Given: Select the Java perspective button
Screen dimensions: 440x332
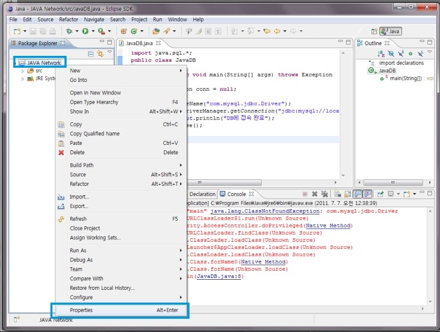Looking at the screenshot, I should [x=391, y=31].
